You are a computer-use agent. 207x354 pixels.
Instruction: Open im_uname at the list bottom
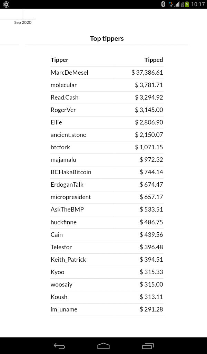coord(64,309)
